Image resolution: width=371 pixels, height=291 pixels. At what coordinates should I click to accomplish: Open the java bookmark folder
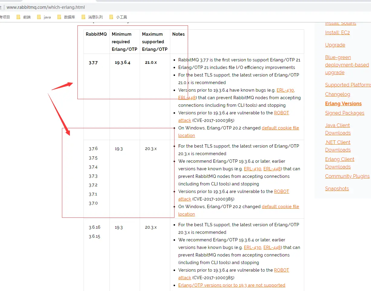(x=44, y=17)
